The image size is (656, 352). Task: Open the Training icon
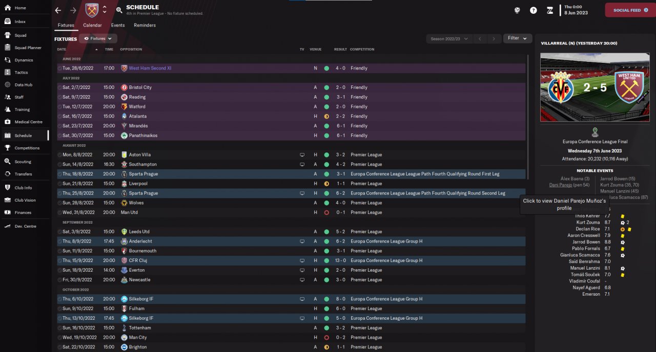pyautogui.click(x=7, y=109)
